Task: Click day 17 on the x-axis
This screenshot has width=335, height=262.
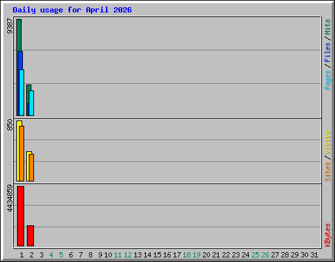Action: pyautogui.click(x=177, y=255)
